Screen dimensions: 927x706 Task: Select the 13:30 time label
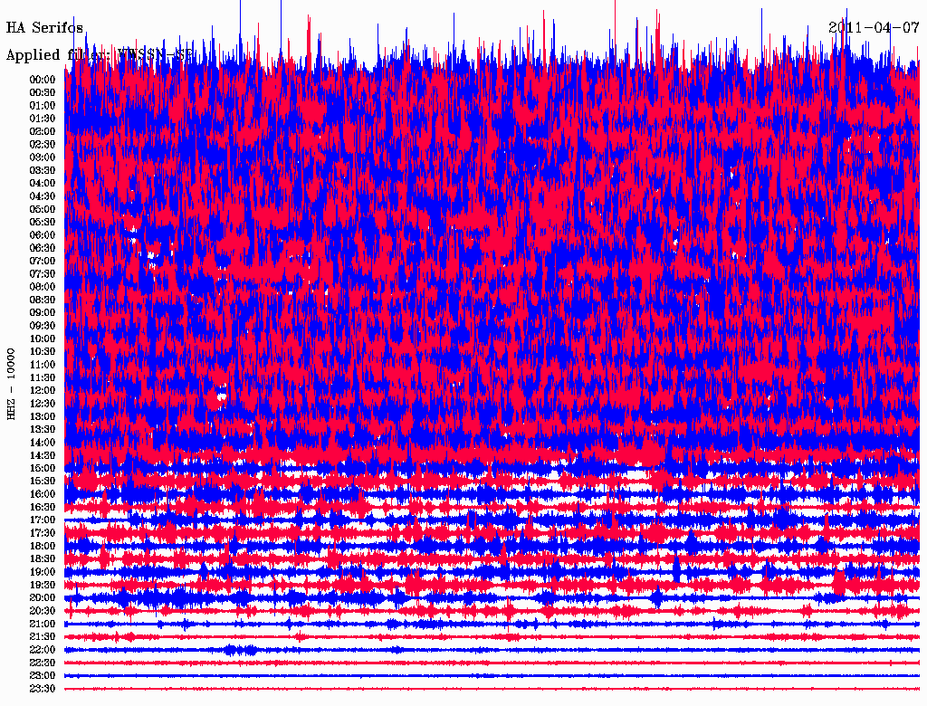coord(43,429)
